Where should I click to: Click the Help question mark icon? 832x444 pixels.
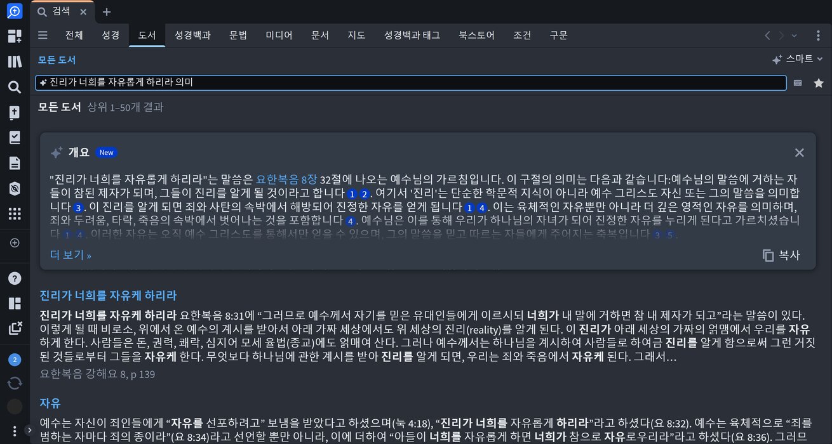[x=14, y=278]
